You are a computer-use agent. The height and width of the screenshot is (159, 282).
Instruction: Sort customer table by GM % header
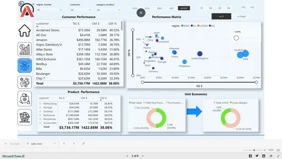tap(113, 23)
